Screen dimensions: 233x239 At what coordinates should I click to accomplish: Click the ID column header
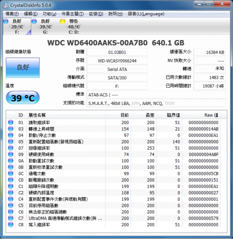[x=21, y=115]
